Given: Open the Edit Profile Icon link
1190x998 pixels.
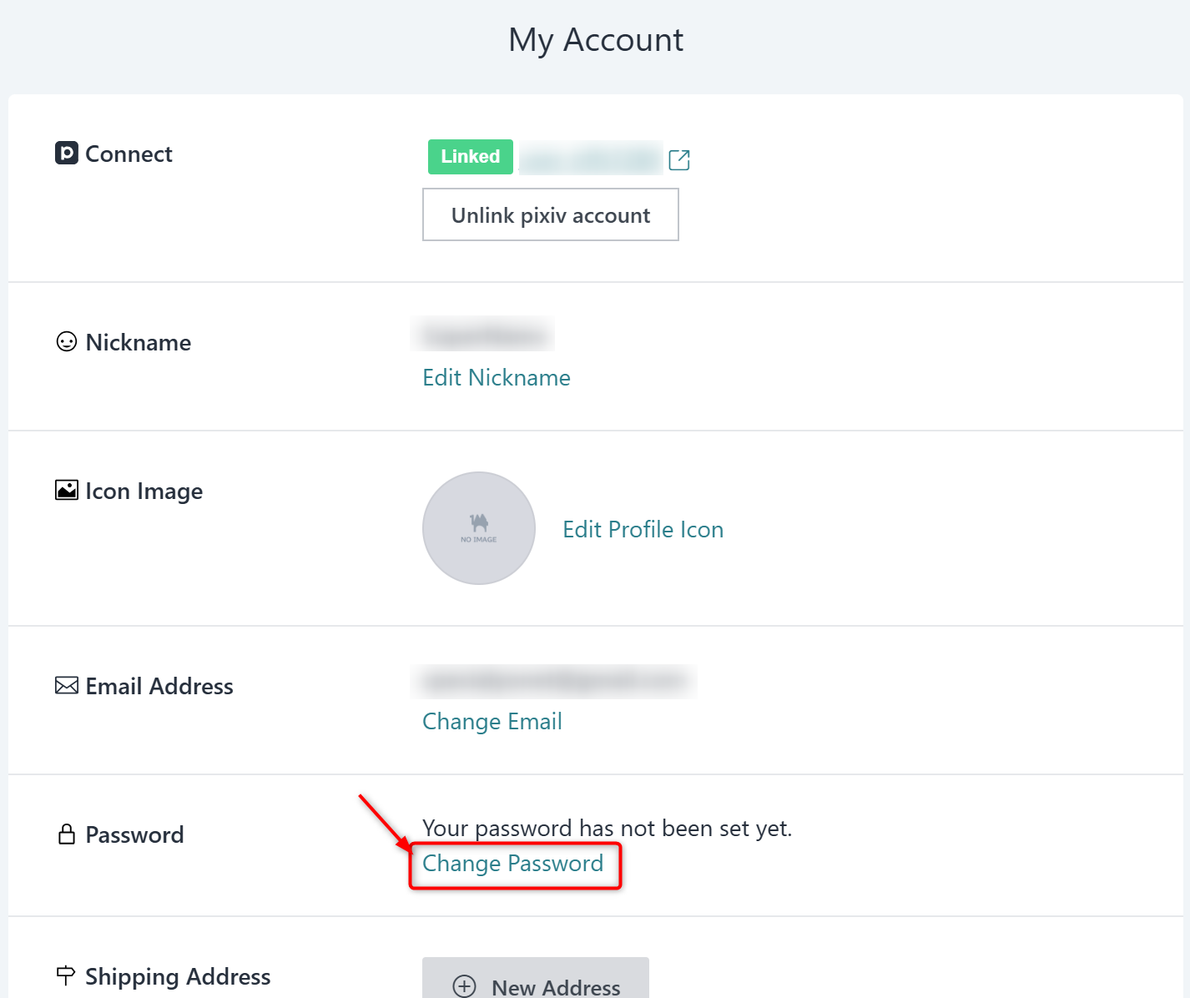Looking at the screenshot, I should tap(643, 530).
